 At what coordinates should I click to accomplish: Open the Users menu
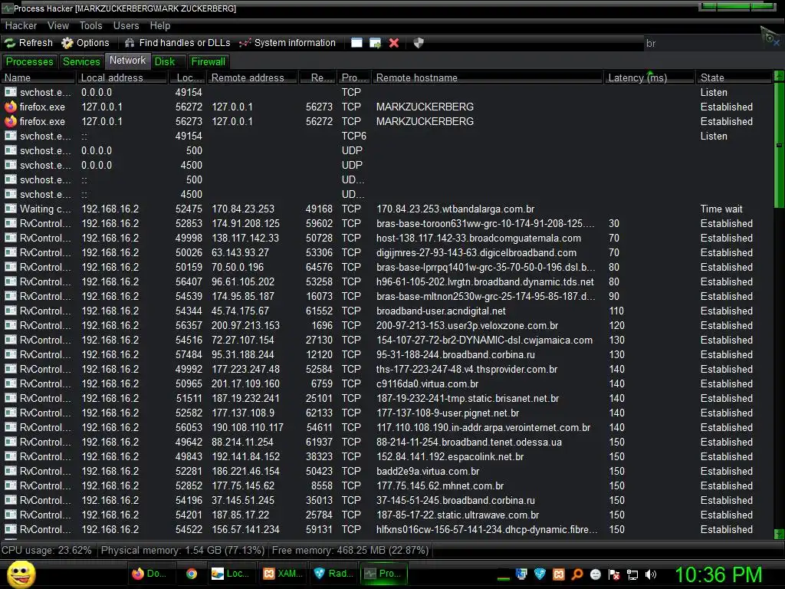click(126, 25)
